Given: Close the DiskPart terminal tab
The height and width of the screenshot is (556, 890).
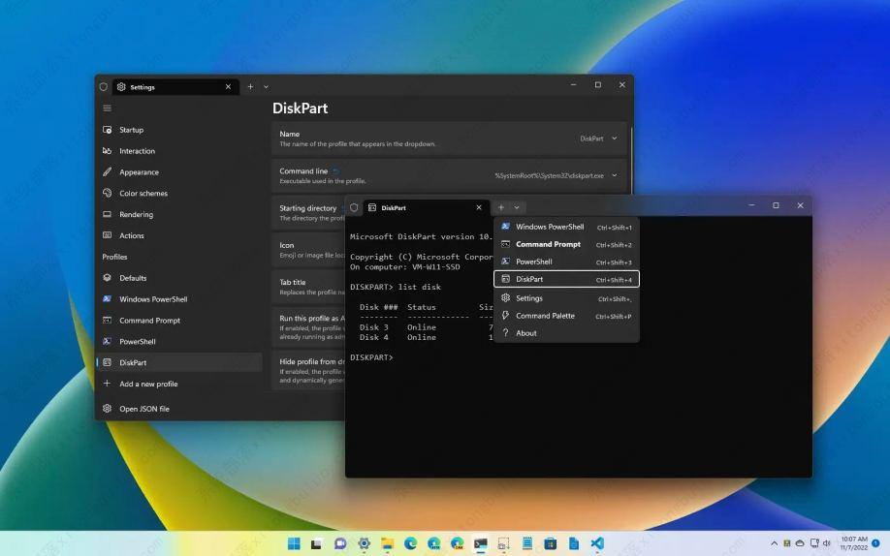Looking at the screenshot, I should coord(478,207).
